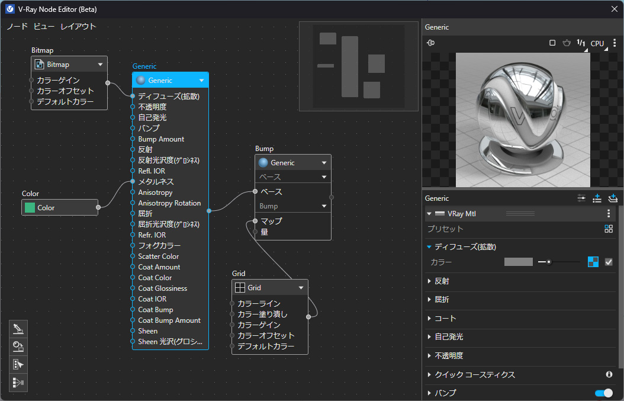Click the material preview render thumbnail
Image resolution: width=624 pixels, height=401 pixels.
tap(523, 120)
